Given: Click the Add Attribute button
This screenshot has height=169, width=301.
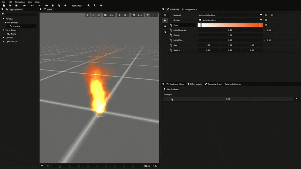Looking at the screenshot, I should (x=171, y=89).
